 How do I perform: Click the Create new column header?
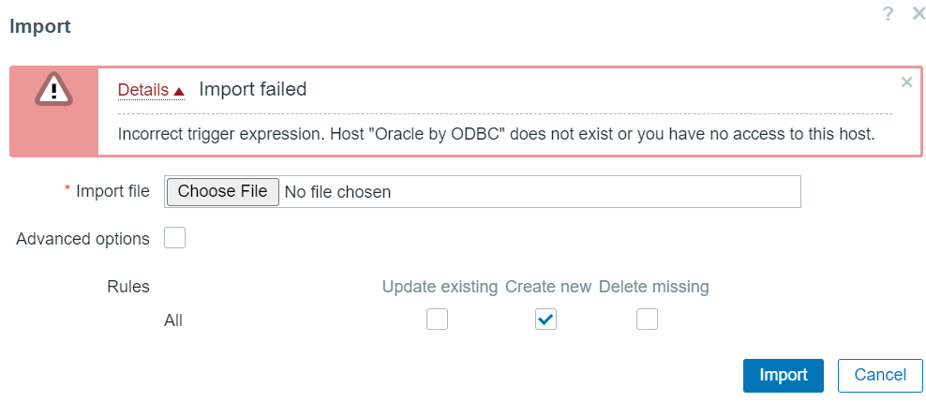(548, 287)
